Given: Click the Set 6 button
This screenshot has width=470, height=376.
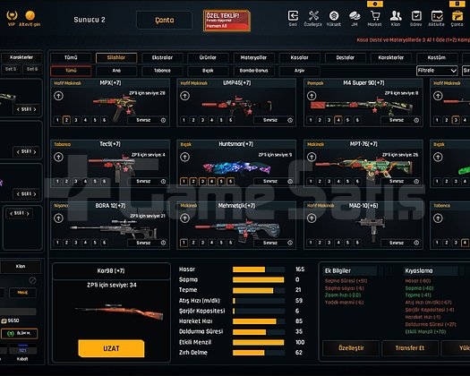Looking at the screenshot, I should click(32, 69).
